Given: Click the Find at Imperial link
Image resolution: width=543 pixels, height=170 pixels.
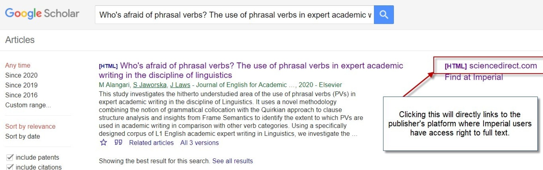Looking at the screenshot, I should tap(474, 77).
